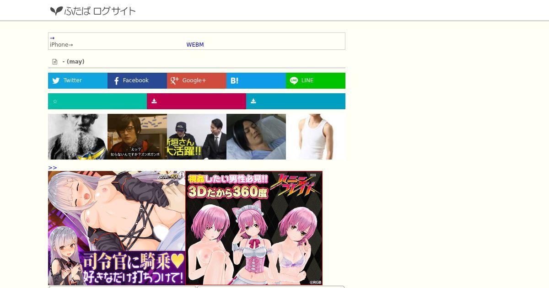
Task: Click the >> link below thumbnails
Action: click(53, 168)
